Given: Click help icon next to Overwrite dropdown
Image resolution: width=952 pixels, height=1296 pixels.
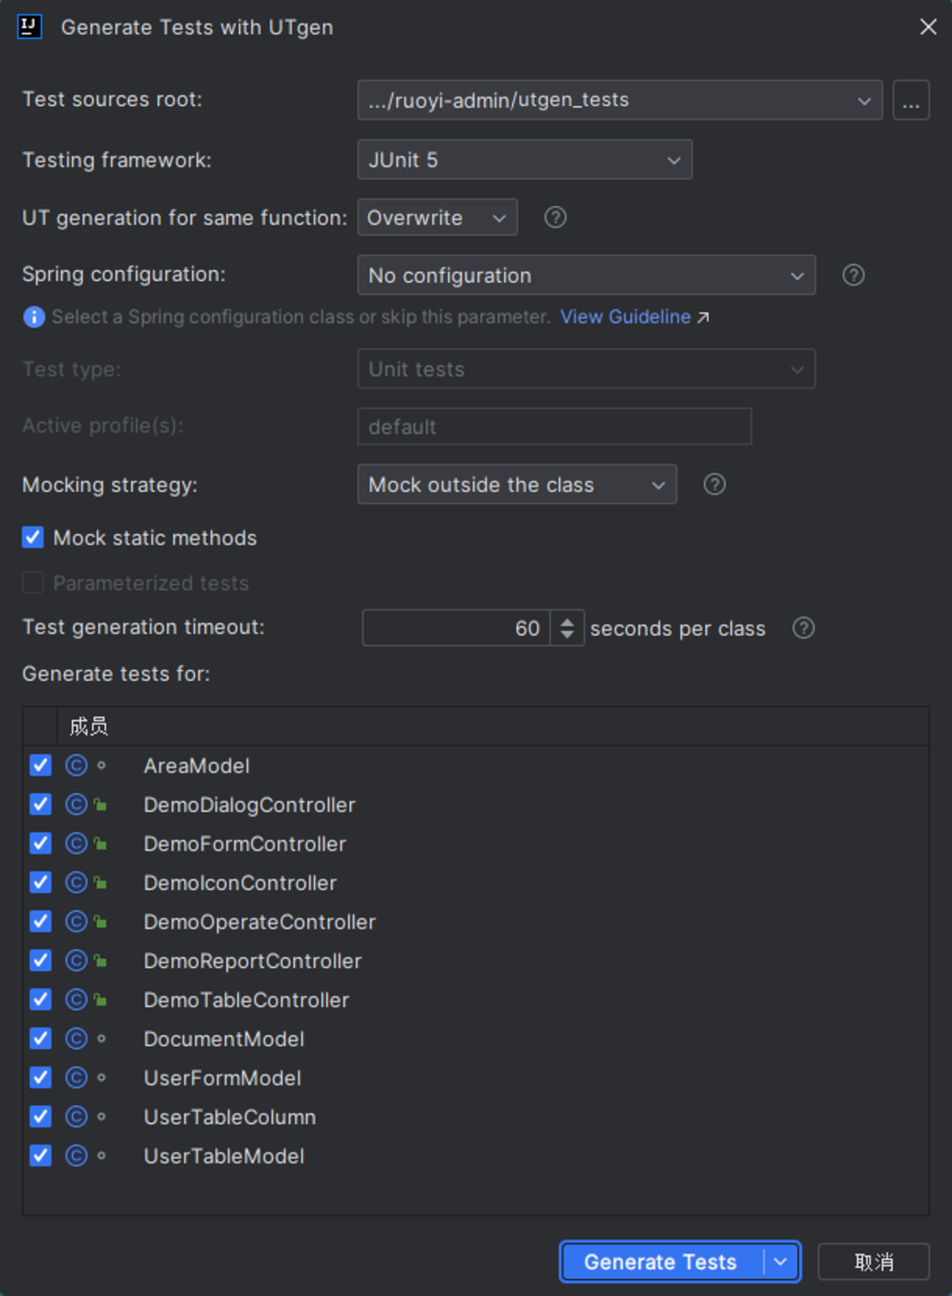Looking at the screenshot, I should click(555, 217).
